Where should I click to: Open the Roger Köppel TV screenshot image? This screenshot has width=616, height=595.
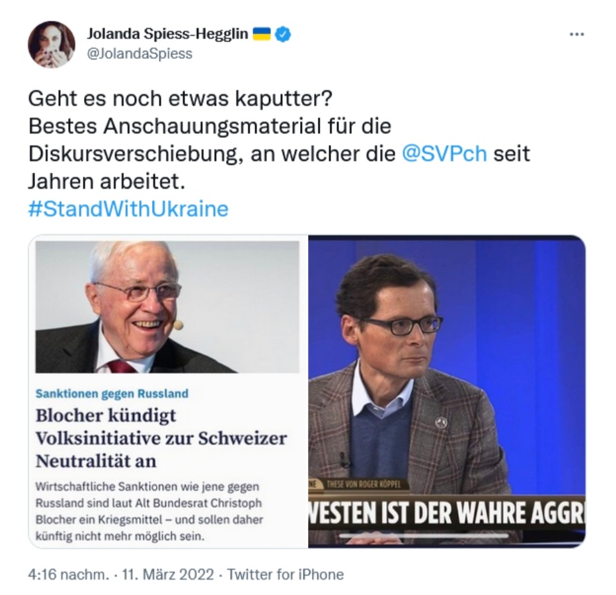point(447,391)
